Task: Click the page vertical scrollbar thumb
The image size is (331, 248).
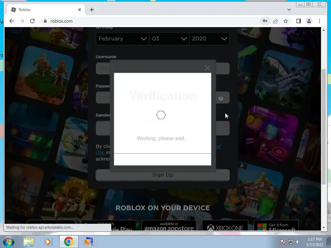Action: click(x=324, y=127)
